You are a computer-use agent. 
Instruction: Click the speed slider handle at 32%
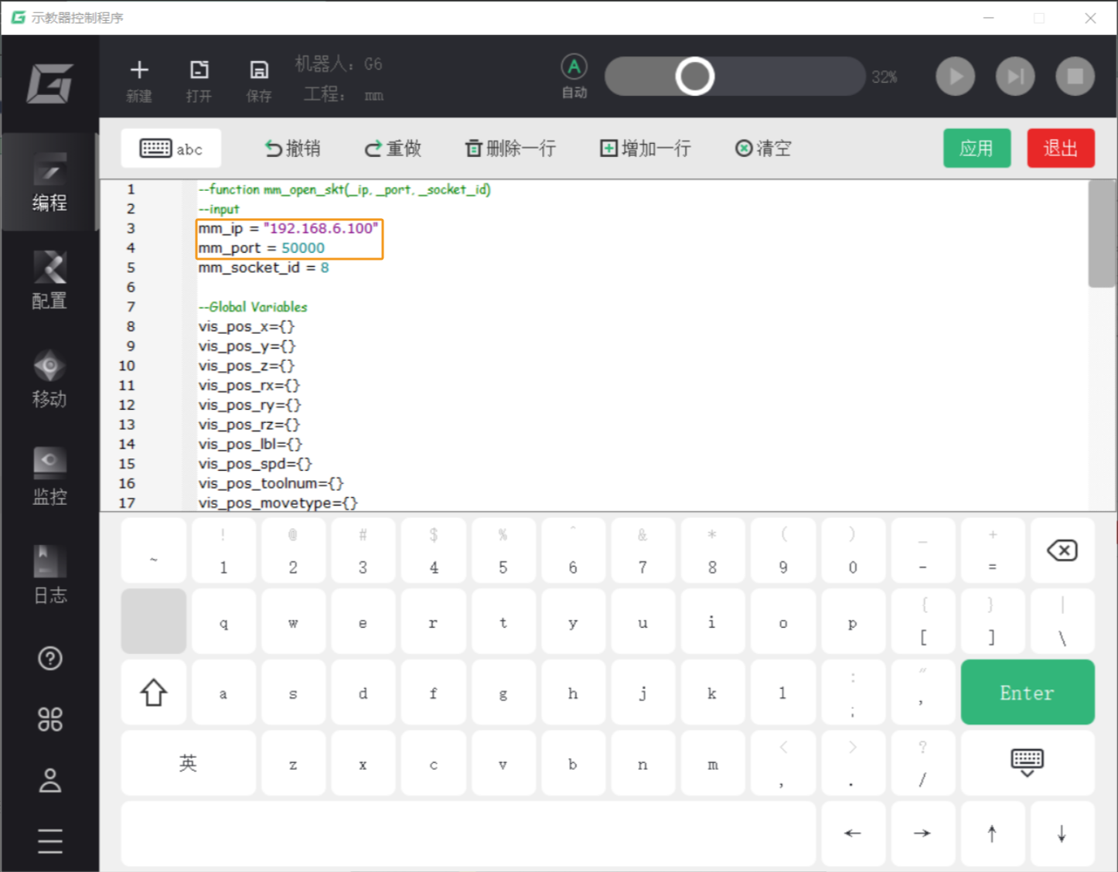(x=694, y=77)
